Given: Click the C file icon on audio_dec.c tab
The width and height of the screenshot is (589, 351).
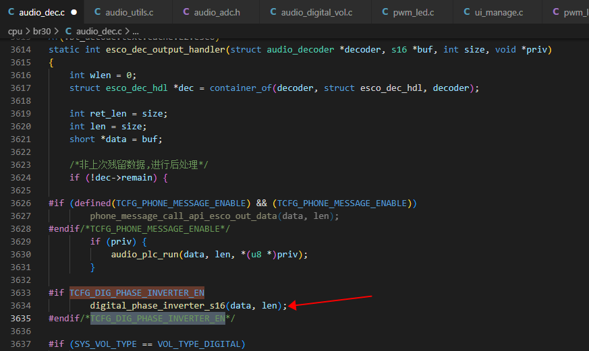Looking at the screenshot, I should tap(11, 12).
